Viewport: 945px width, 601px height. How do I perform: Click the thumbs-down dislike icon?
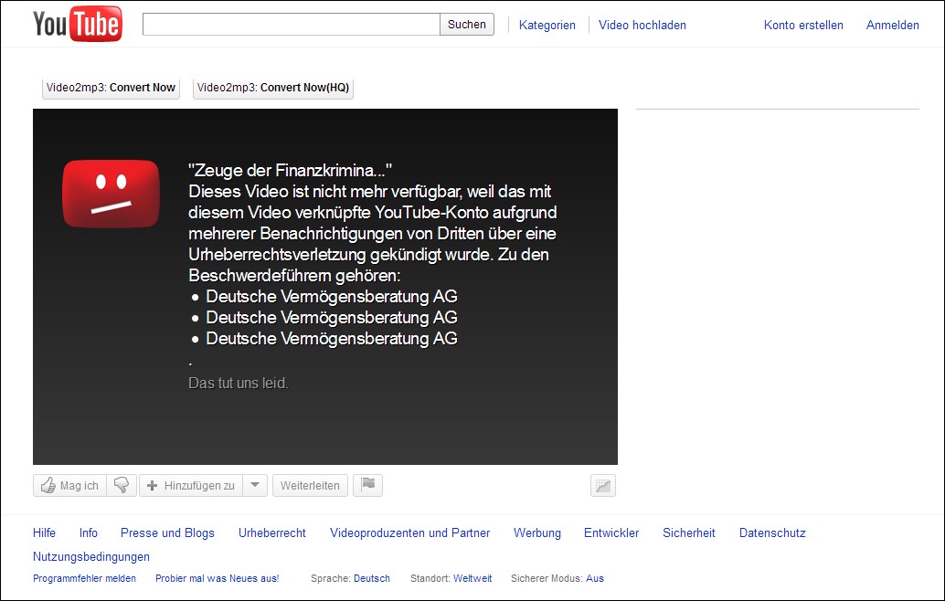(x=122, y=486)
